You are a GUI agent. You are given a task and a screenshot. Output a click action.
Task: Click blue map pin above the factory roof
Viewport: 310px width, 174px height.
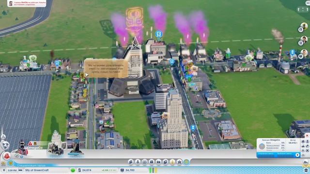point(158,35)
